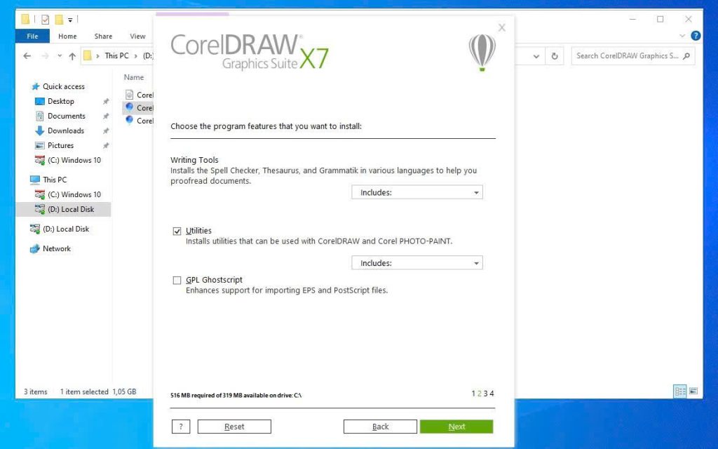Open the Home ribbon tab

point(67,36)
